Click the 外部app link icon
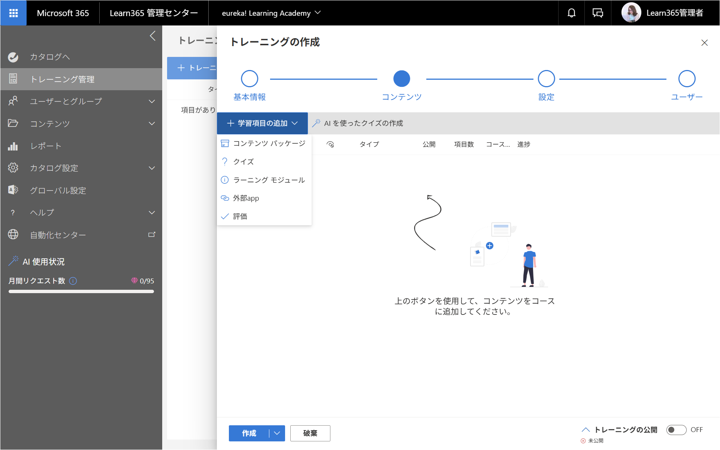The image size is (720, 450). [225, 198]
